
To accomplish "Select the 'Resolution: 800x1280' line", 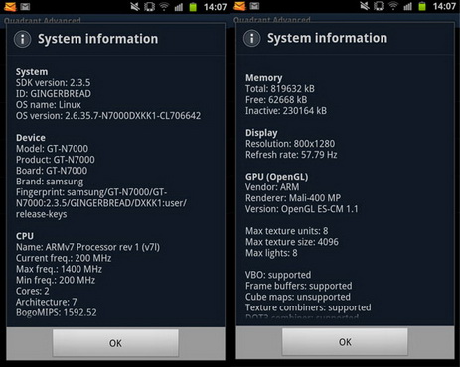I will (x=290, y=144).
